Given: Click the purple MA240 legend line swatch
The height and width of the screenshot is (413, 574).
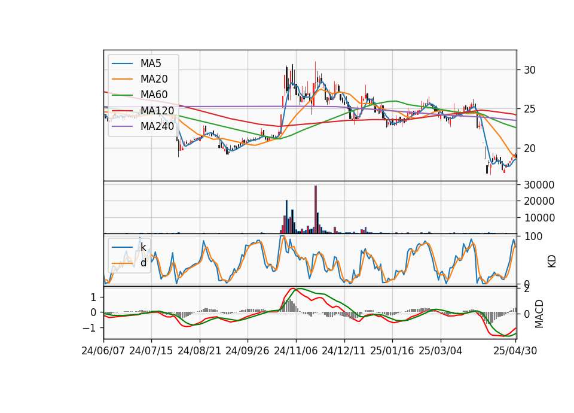Looking at the screenshot, I should pyautogui.click(x=122, y=126).
